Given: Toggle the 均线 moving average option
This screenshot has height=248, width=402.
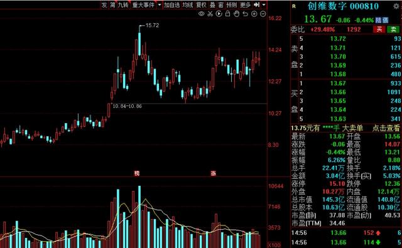Looking at the screenshot, I should (188, 5).
